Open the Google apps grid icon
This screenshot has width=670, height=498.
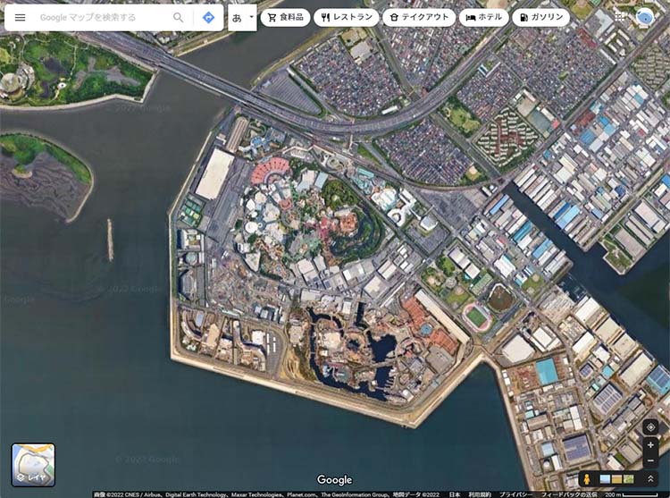point(620,17)
